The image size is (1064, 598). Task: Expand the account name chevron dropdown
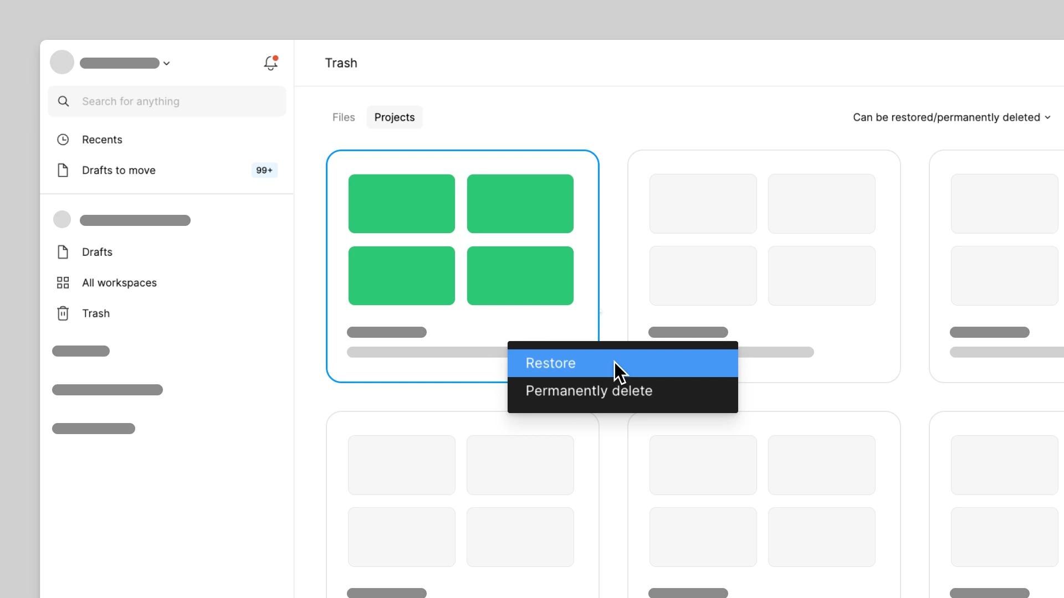[166, 63]
